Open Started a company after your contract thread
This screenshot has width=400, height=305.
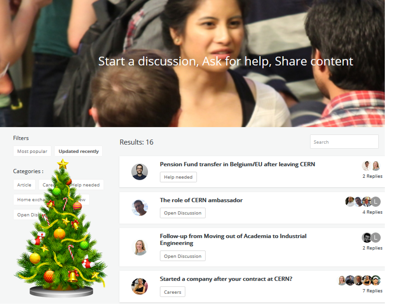(226, 279)
